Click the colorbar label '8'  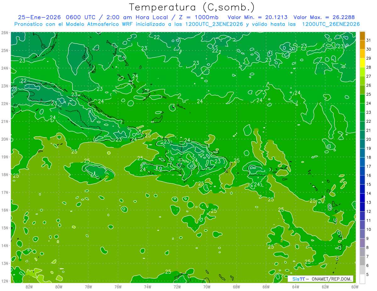click(368, 247)
